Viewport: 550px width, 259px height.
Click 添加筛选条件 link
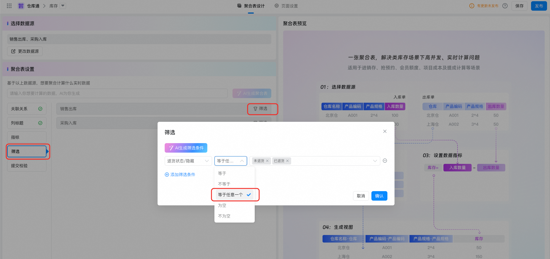tap(180, 175)
